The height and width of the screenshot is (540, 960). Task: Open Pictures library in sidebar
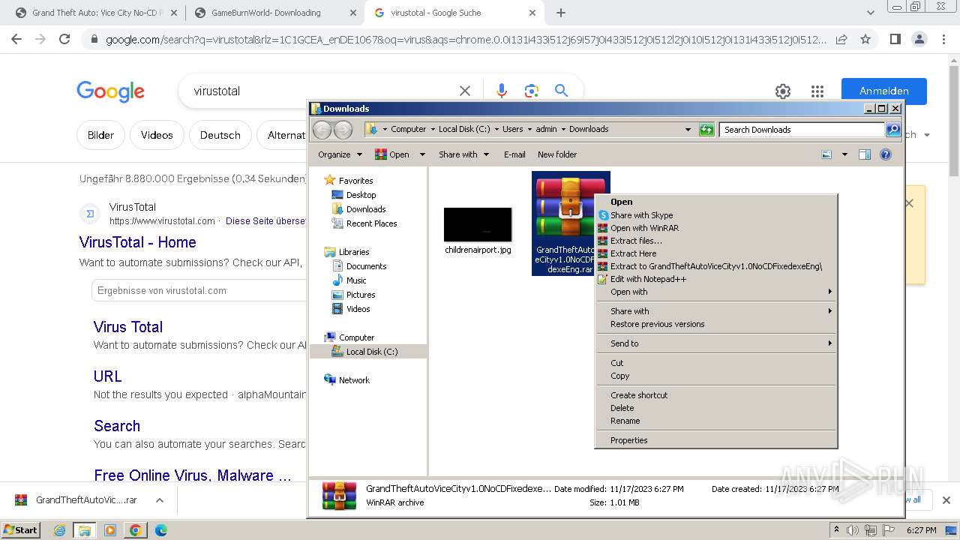click(361, 295)
